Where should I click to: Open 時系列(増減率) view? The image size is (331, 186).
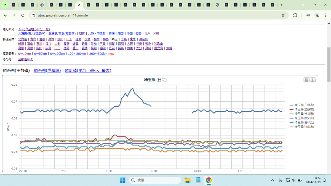47,71
